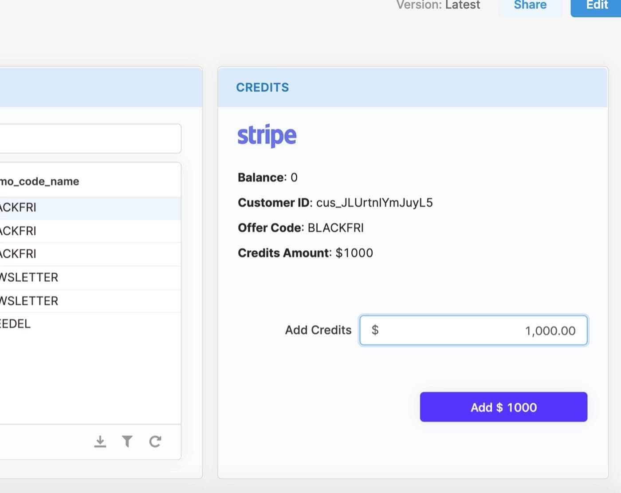Select the last NEWSLETTER row in table
This screenshot has height=493, width=621.
89,301
